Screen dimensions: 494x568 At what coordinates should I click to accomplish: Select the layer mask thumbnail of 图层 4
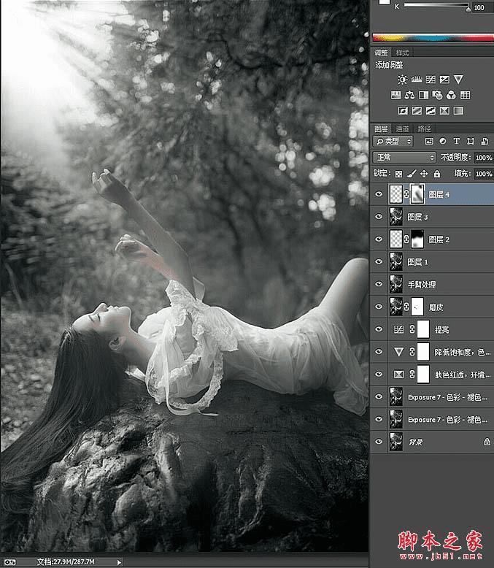click(417, 193)
